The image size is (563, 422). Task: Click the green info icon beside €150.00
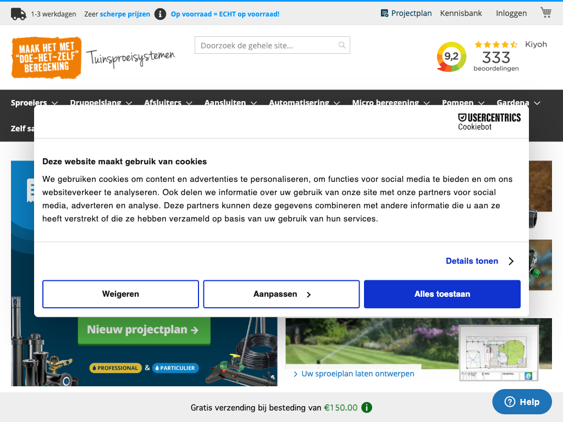[367, 408]
